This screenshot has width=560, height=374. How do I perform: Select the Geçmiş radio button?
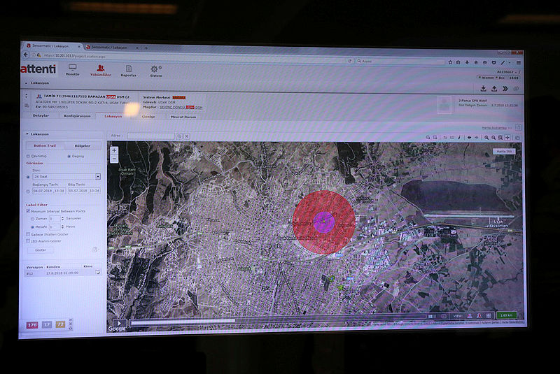click(x=69, y=156)
